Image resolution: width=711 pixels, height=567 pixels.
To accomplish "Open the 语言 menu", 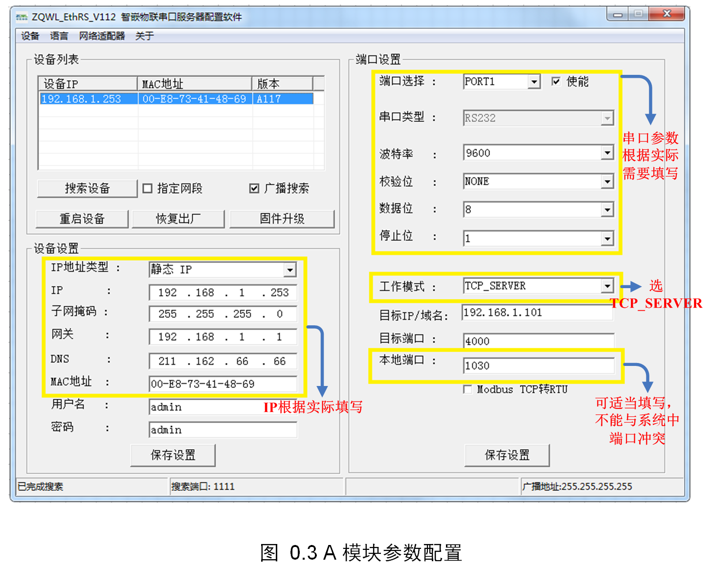I will pyautogui.click(x=59, y=36).
